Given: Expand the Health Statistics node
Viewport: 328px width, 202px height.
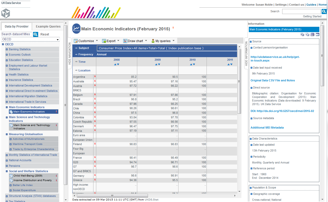Looking at the screenshot, I should click(7, 75).
